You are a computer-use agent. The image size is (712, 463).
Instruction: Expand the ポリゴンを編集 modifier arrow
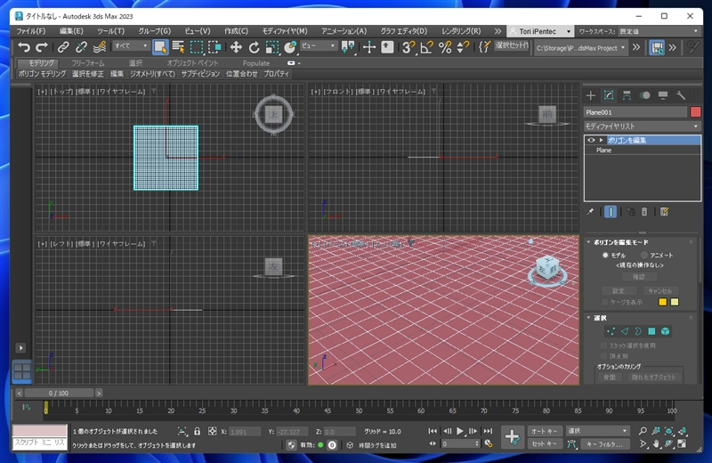(x=602, y=140)
